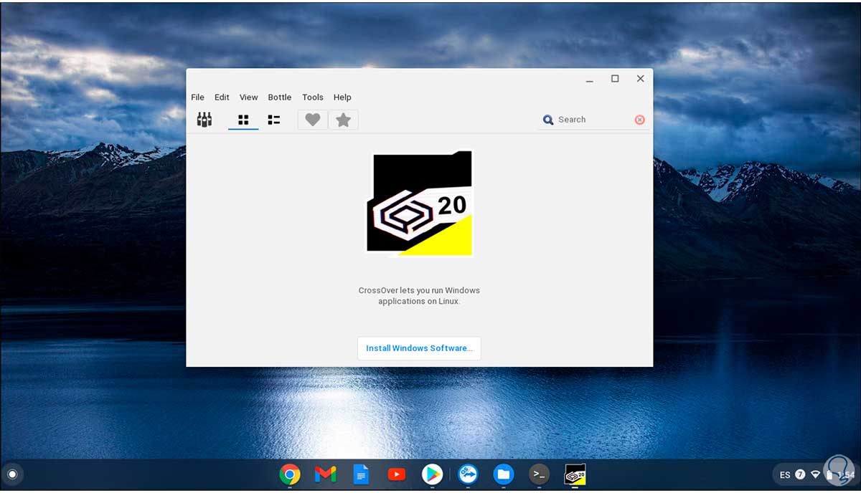Open the Bottle menu
This screenshot has height=493, width=861.
click(x=280, y=97)
